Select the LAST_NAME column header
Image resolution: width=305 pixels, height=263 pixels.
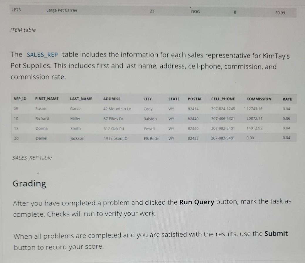(x=81, y=99)
